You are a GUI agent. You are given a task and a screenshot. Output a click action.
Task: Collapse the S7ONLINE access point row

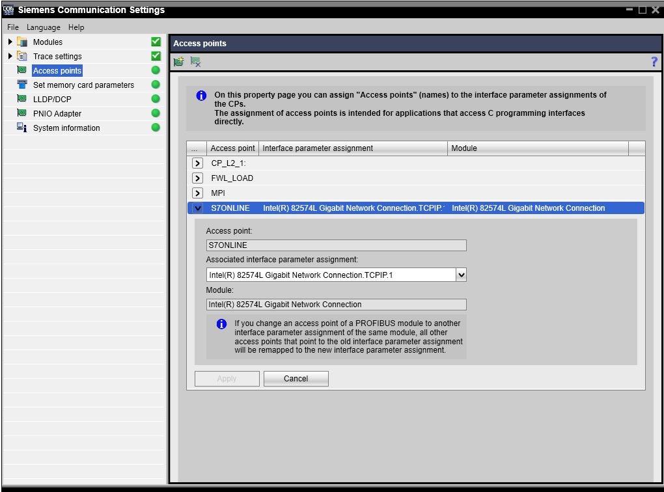197,208
